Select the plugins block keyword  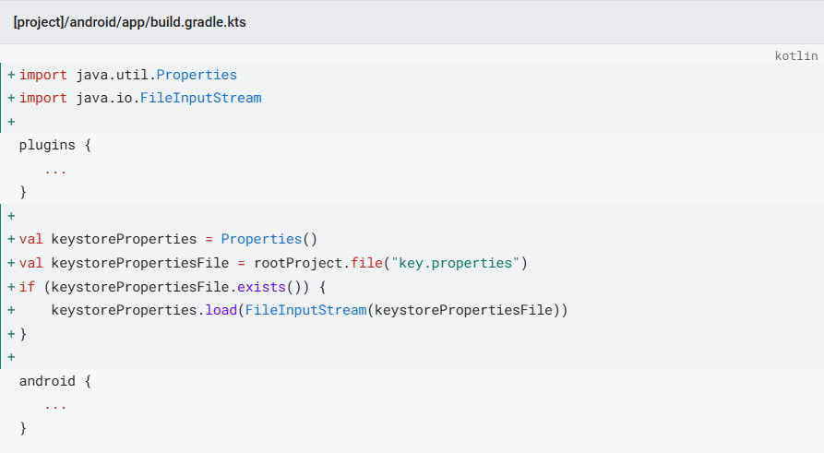click(47, 145)
